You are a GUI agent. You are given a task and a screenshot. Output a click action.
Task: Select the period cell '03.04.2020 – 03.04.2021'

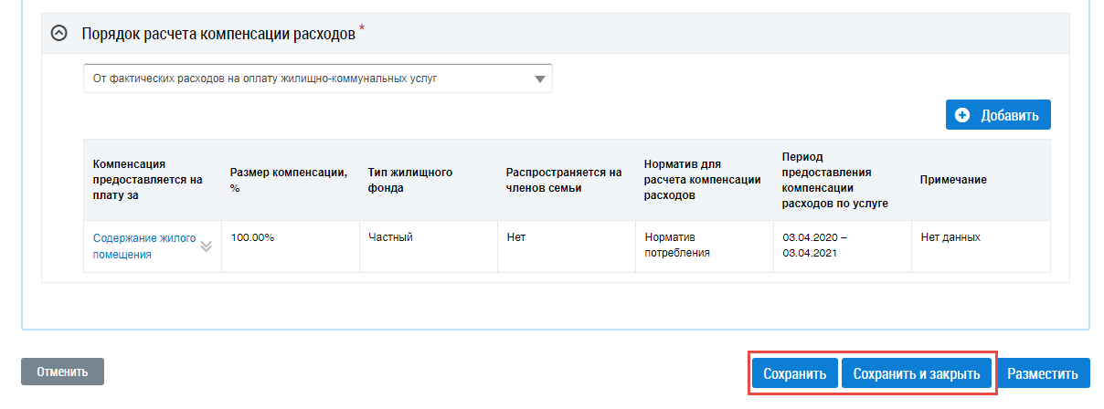(814, 245)
